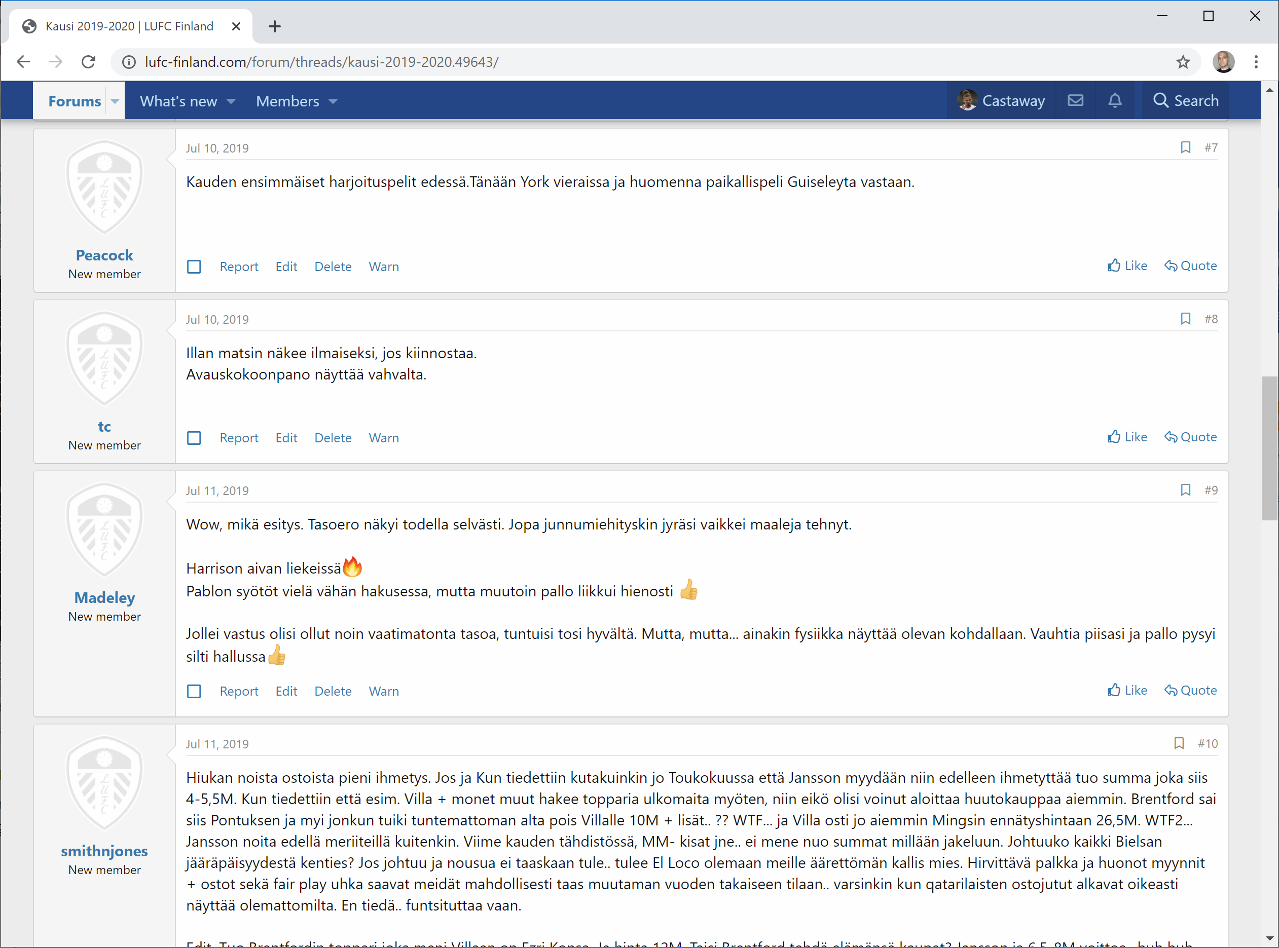The width and height of the screenshot is (1279, 948).
Task: Bookmark post #10
Action: 1179,743
